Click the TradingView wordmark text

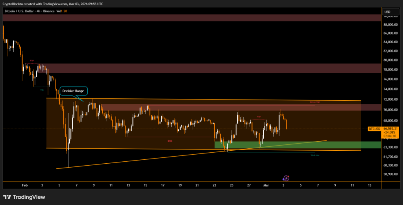pos(29,197)
